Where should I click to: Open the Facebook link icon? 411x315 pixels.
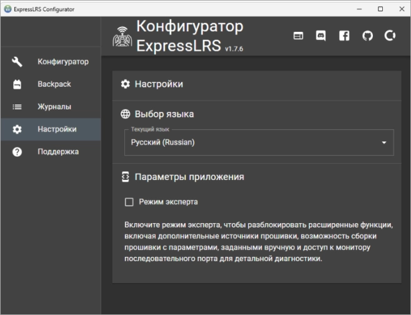click(x=344, y=36)
